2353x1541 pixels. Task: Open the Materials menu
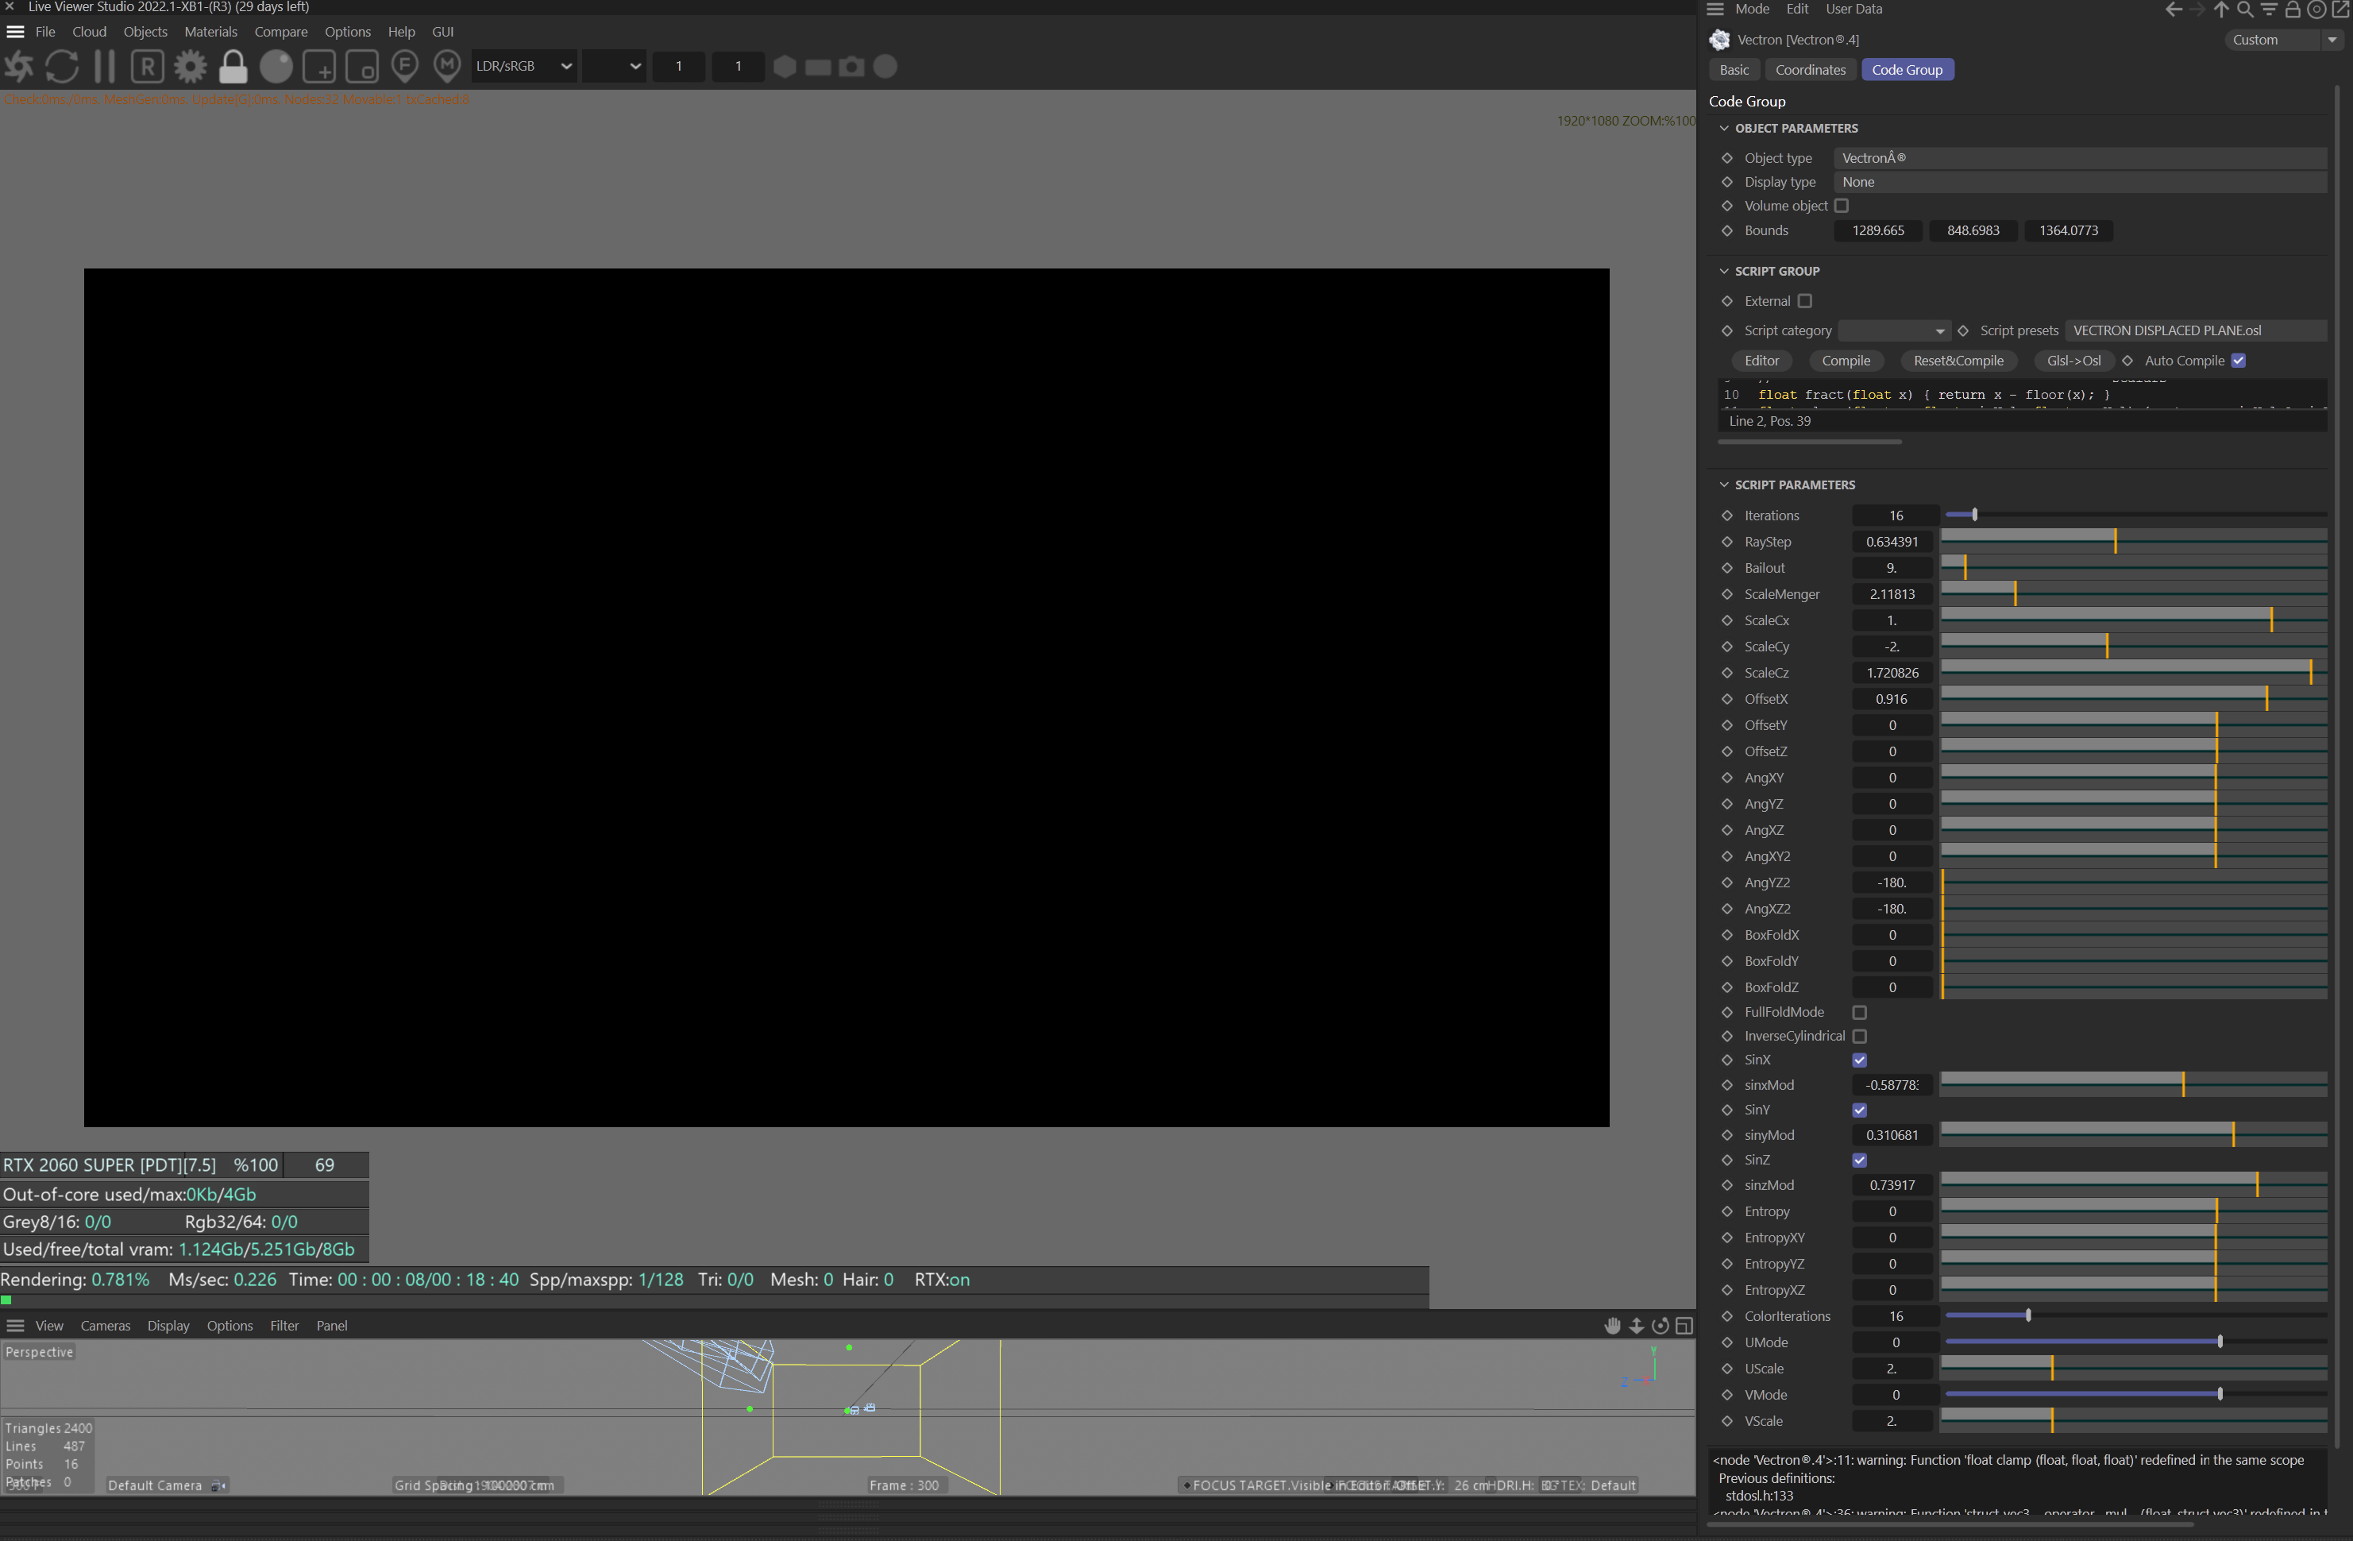point(210,32)
